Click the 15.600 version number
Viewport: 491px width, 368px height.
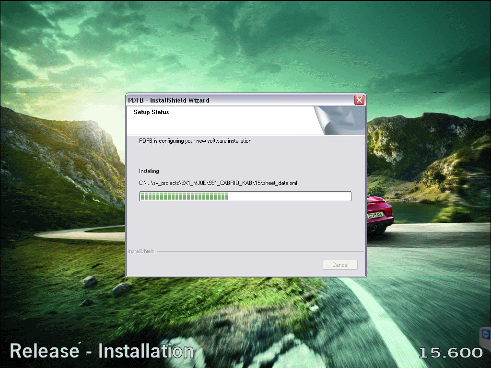click(x=450, y=353)
